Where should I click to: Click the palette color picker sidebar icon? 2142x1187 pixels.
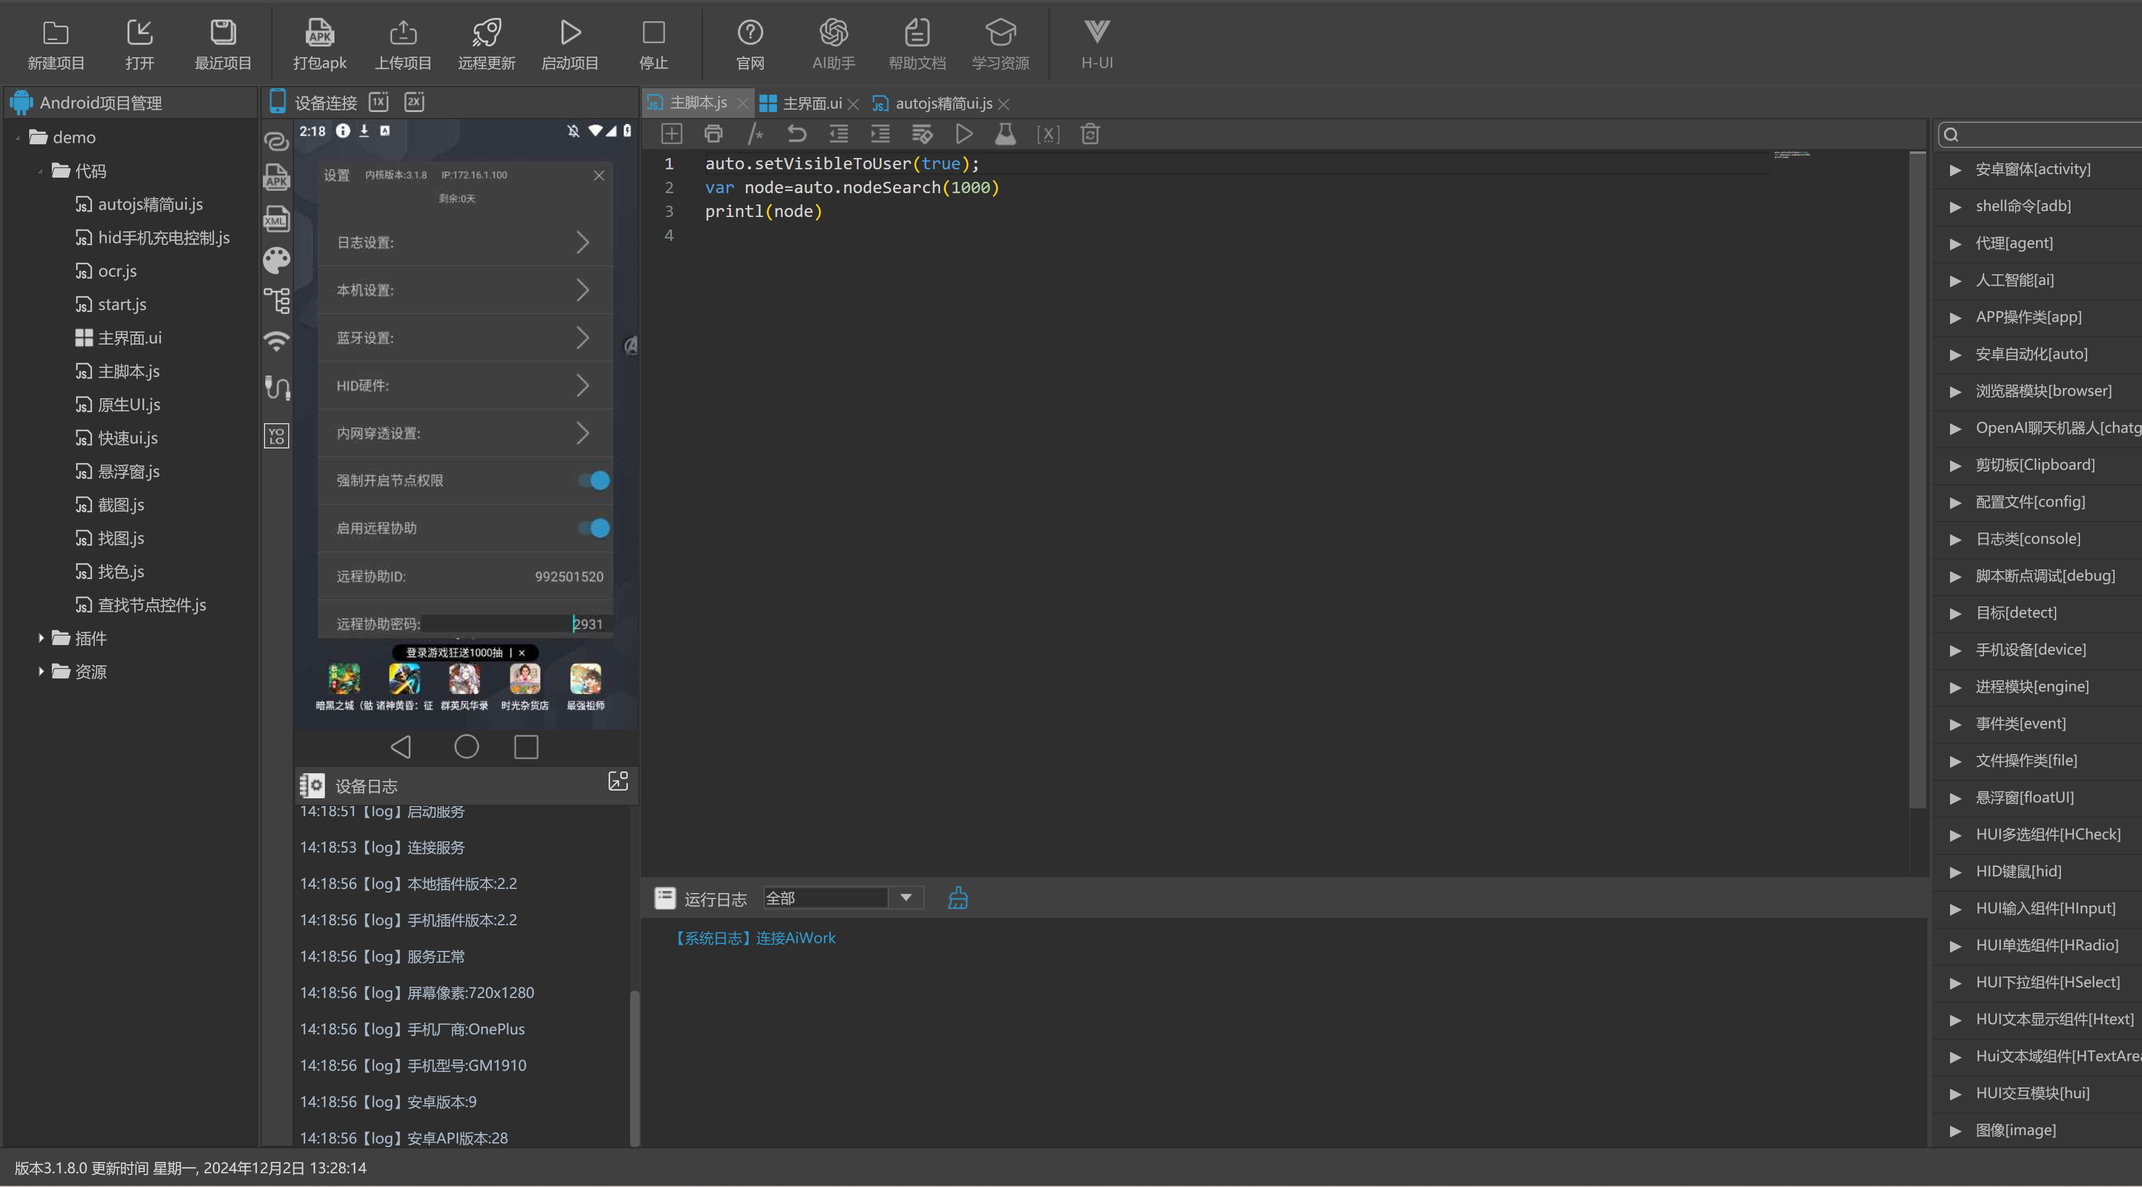point(277,261)
